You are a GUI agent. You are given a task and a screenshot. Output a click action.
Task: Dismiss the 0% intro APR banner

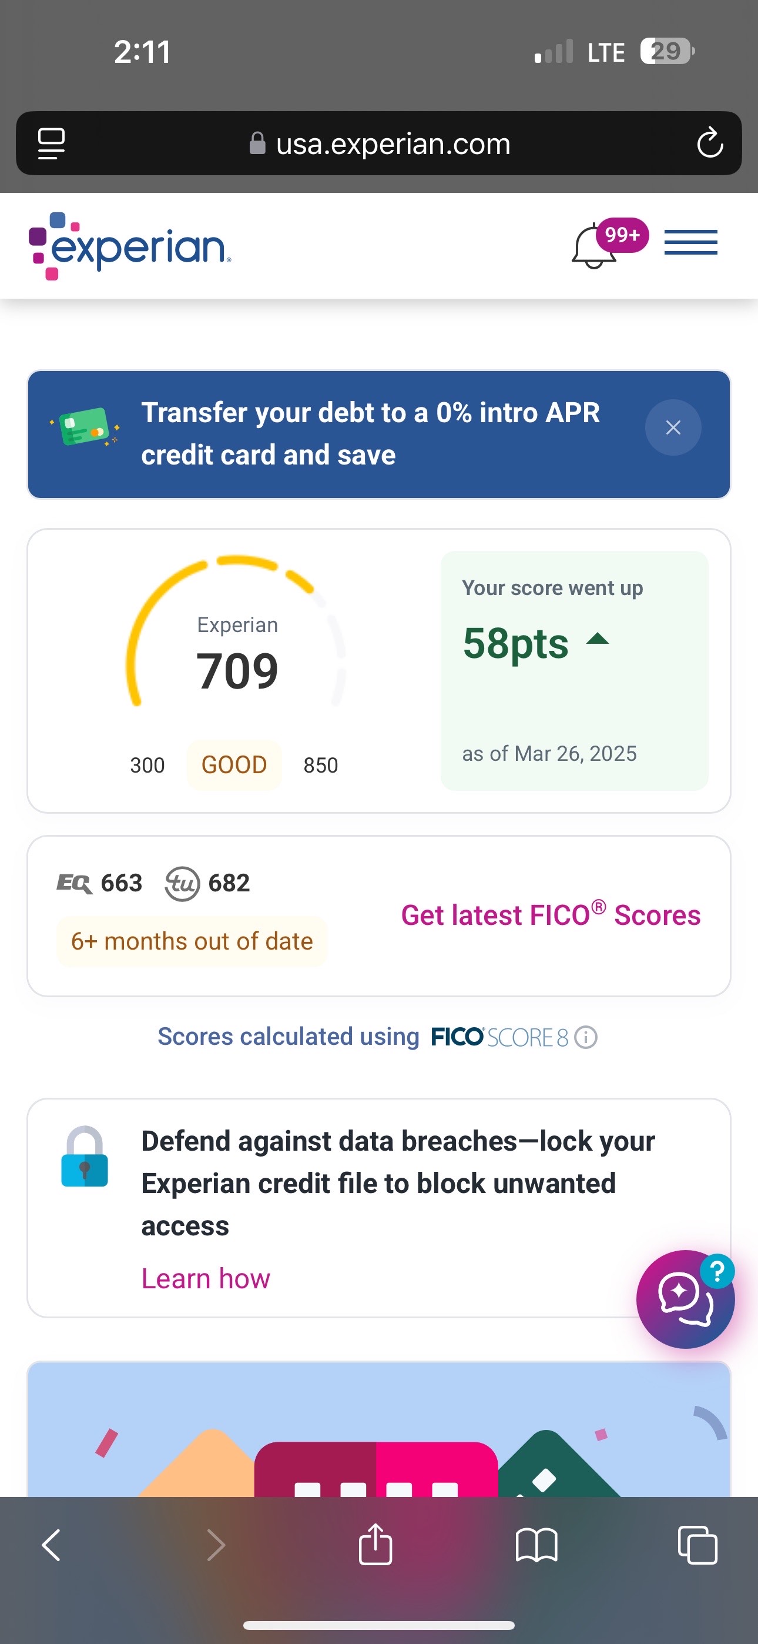pos(672,427)
